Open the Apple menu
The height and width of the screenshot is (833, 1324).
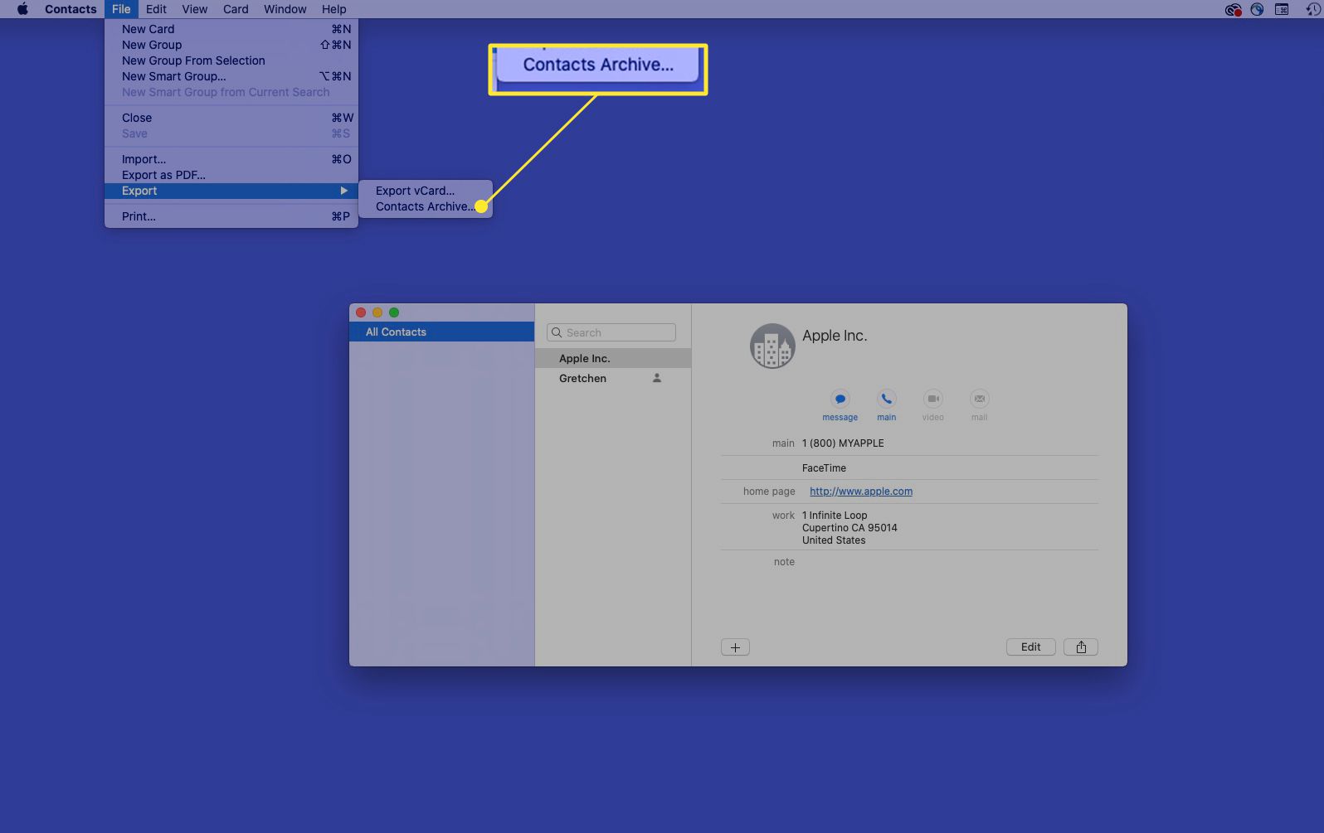pos(22,9)
